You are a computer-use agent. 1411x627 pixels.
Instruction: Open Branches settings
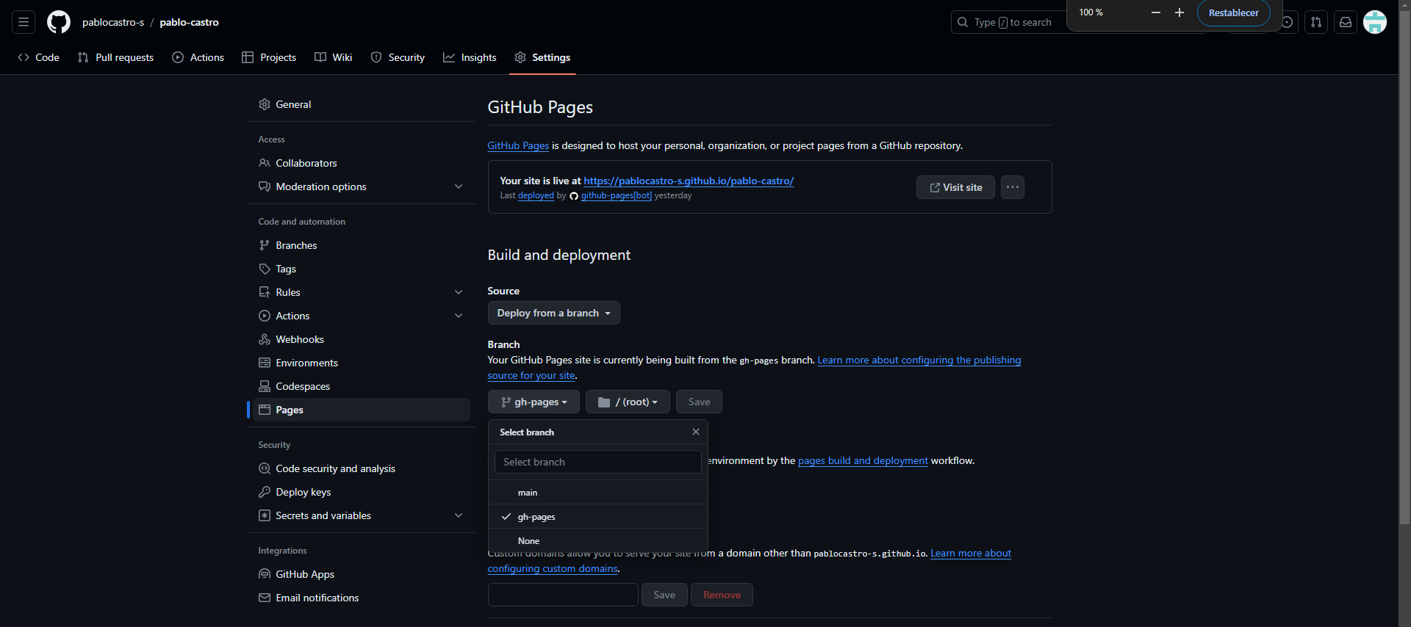pyautogui.click(x=362, y=245)
